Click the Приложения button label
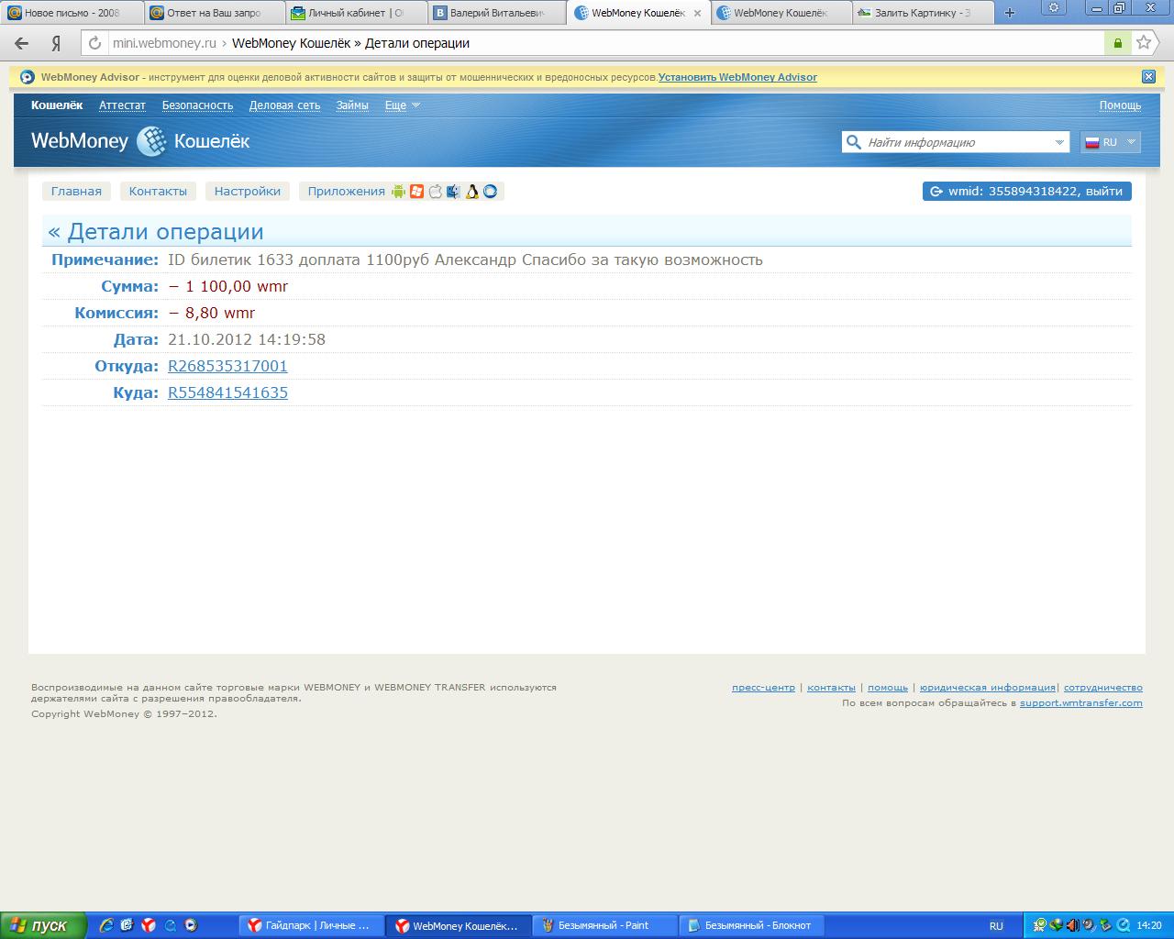 coord(346,191)
